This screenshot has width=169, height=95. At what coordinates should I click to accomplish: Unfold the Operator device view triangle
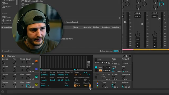(6, 56)
